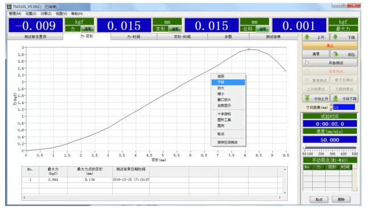The height and width of the screenshot is (215, 374).
Task: Click down arrow of results table scrollbar
Action: point(285,193)
